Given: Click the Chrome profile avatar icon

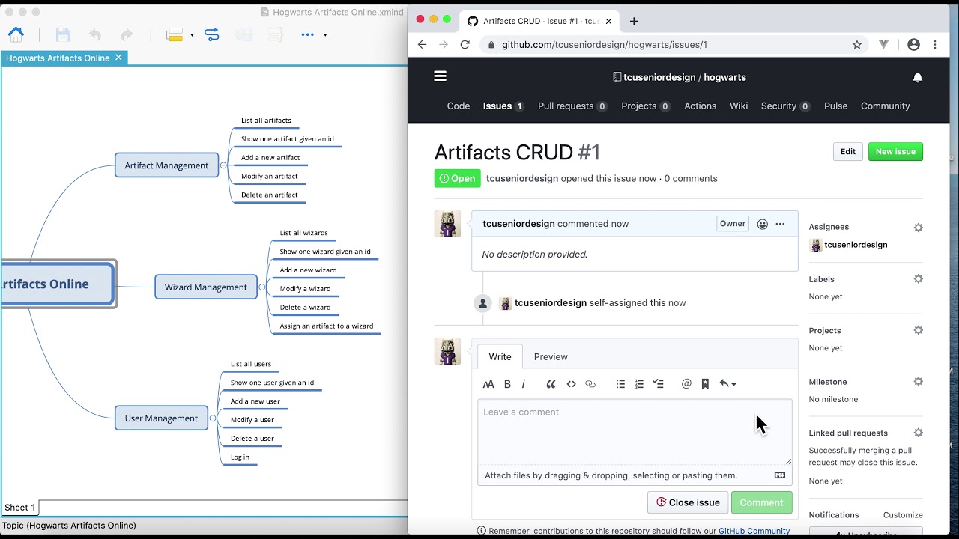Looking at the screenshot, I should 913,45.
